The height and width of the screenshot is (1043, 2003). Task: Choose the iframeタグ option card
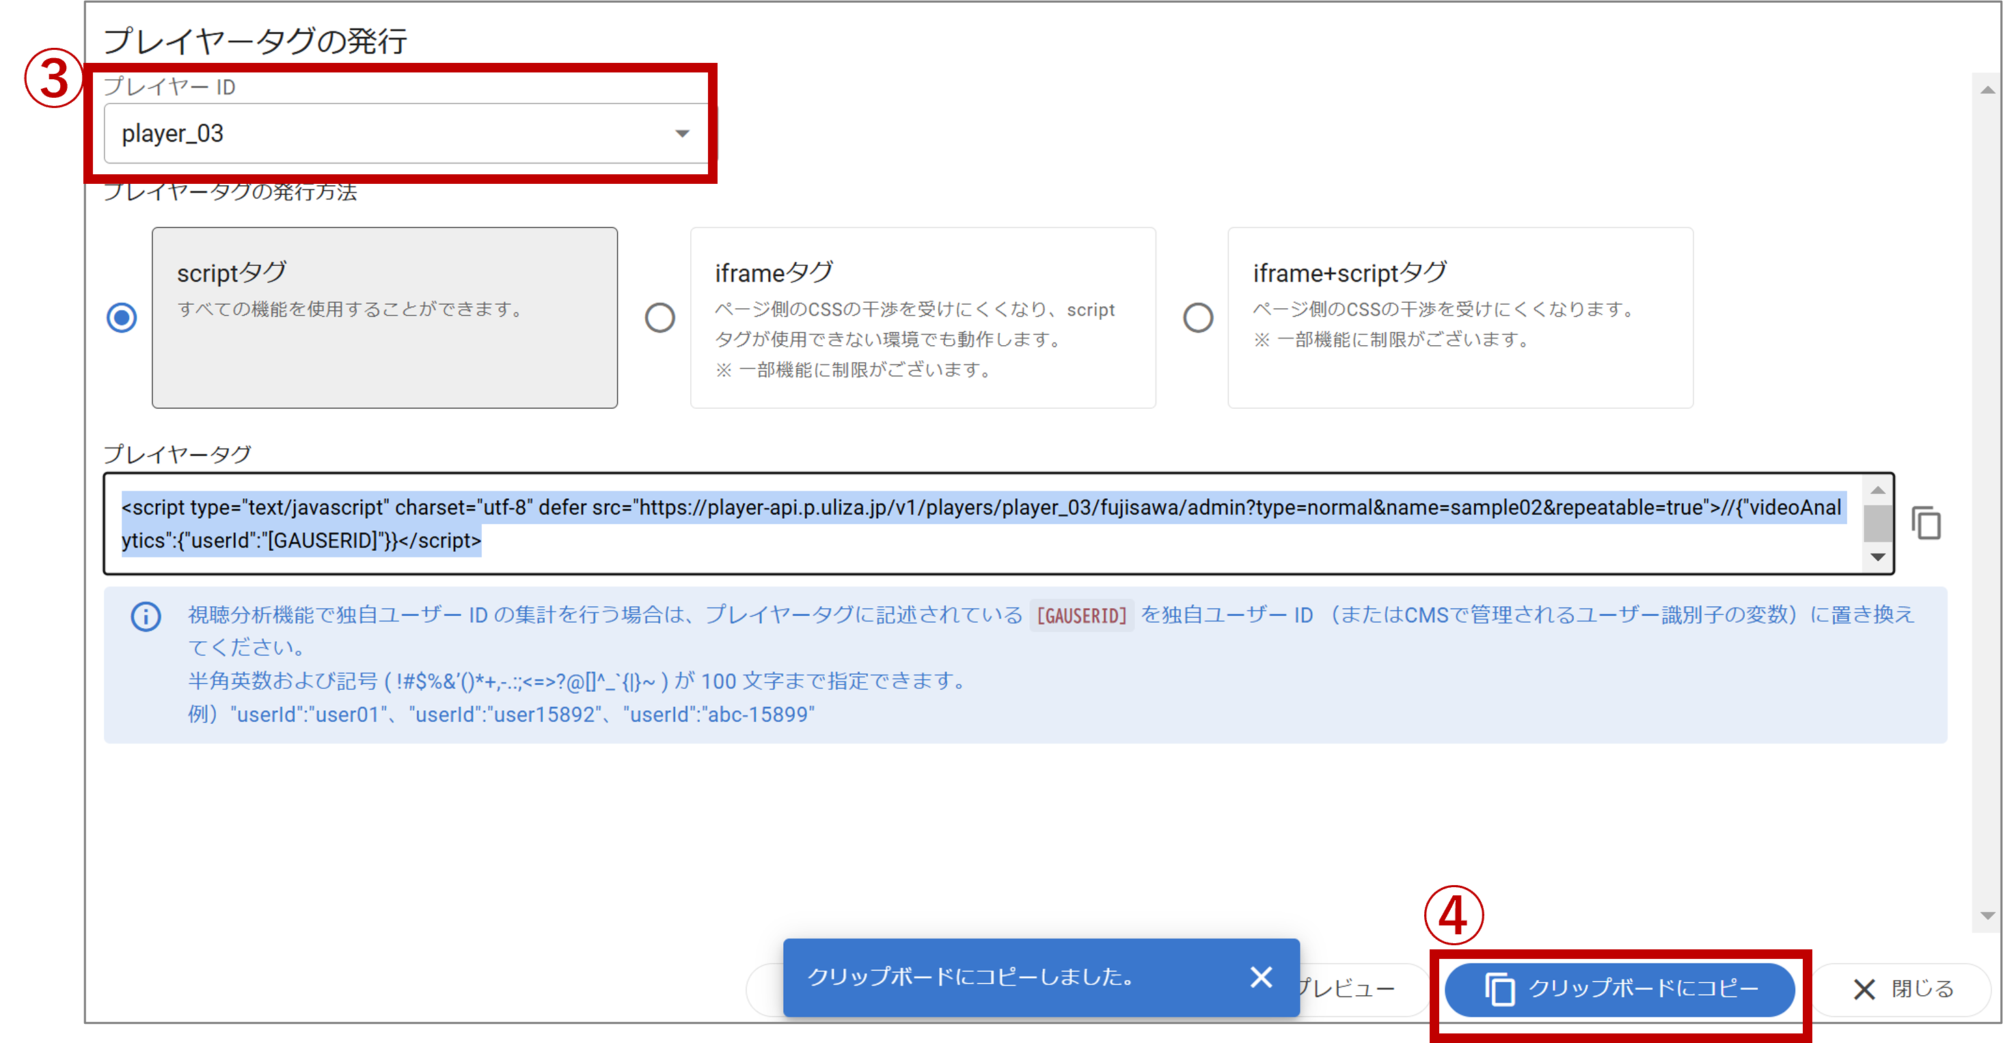(x=923, y=317)
